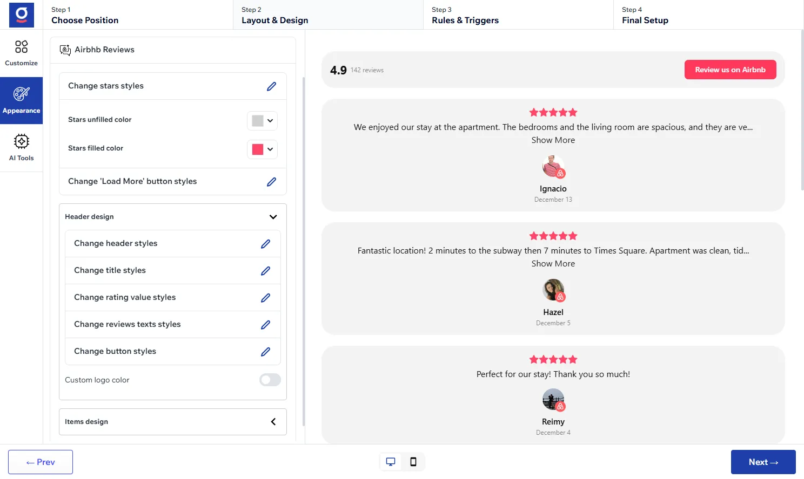Click Show More on Ignacio's review
Image resolution: width=804 pixels, height=479 pixels.
tap(553, 140)
